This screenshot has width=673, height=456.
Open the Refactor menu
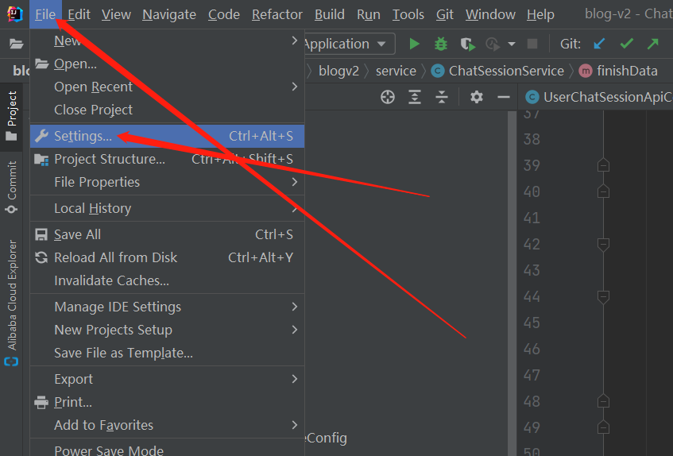tap(277, 14)
